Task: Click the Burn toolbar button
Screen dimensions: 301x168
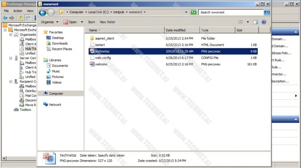Action: [x=91, y=22]
